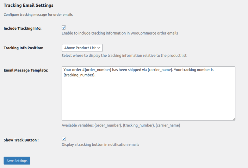Viewport: 248px width, 168px height.
Task: Click the "Enable to include tracking information" help text
Action: pos(120,33)
